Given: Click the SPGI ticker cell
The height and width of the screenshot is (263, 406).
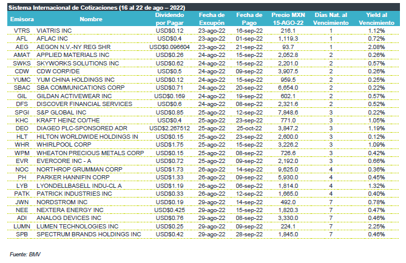Looking at the screenshot, I should click(x=22, y=113).
